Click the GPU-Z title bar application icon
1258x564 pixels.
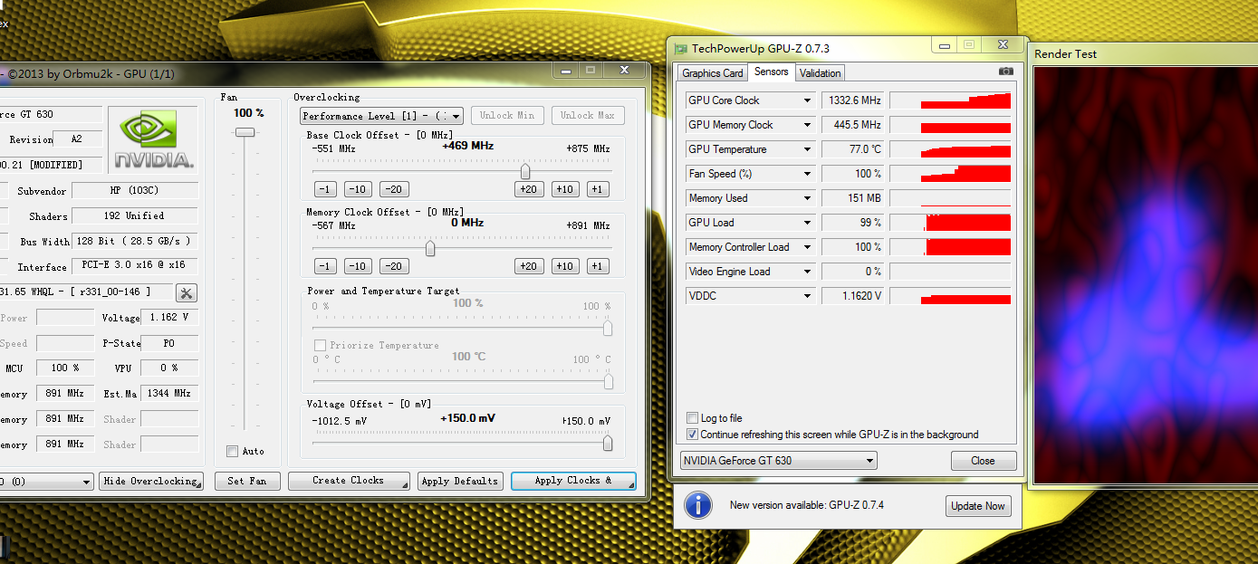680,48
